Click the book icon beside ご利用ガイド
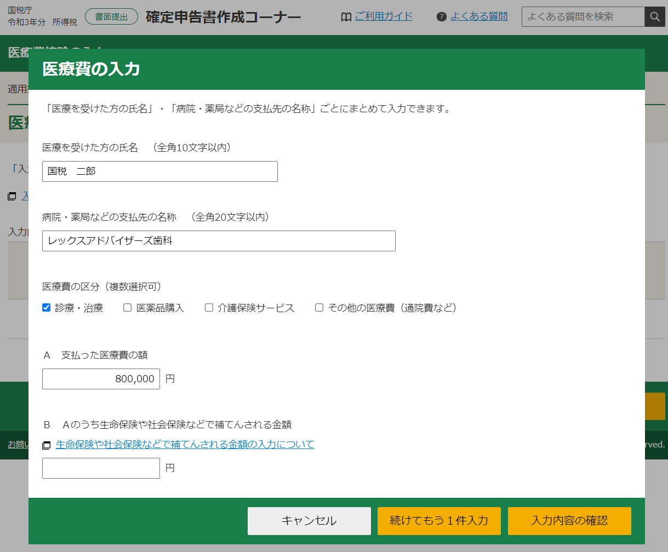The image size is (668, 552). point(346,17)
